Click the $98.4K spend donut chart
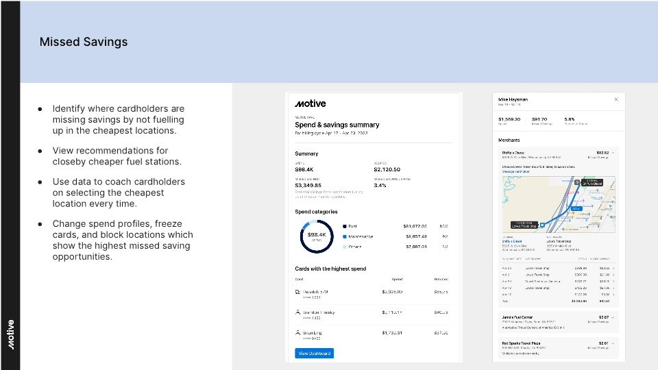This screenshot has width=658, height=370. [317, 236]
